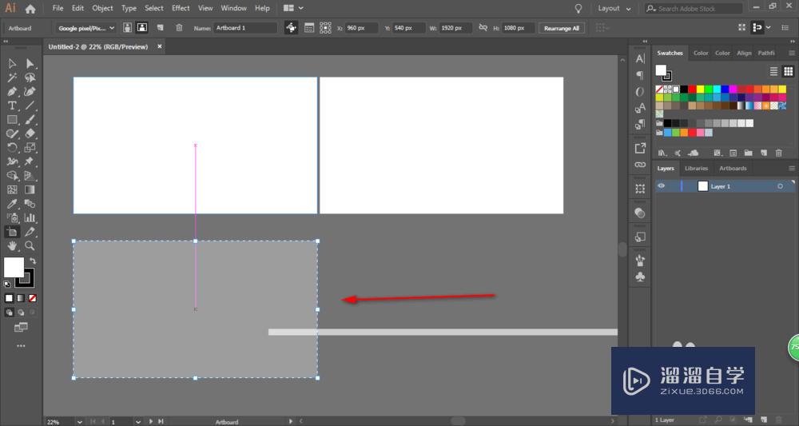Set fill mode to Color

9,298
